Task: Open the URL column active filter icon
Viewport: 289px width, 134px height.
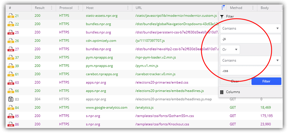Action: (223, 8)
